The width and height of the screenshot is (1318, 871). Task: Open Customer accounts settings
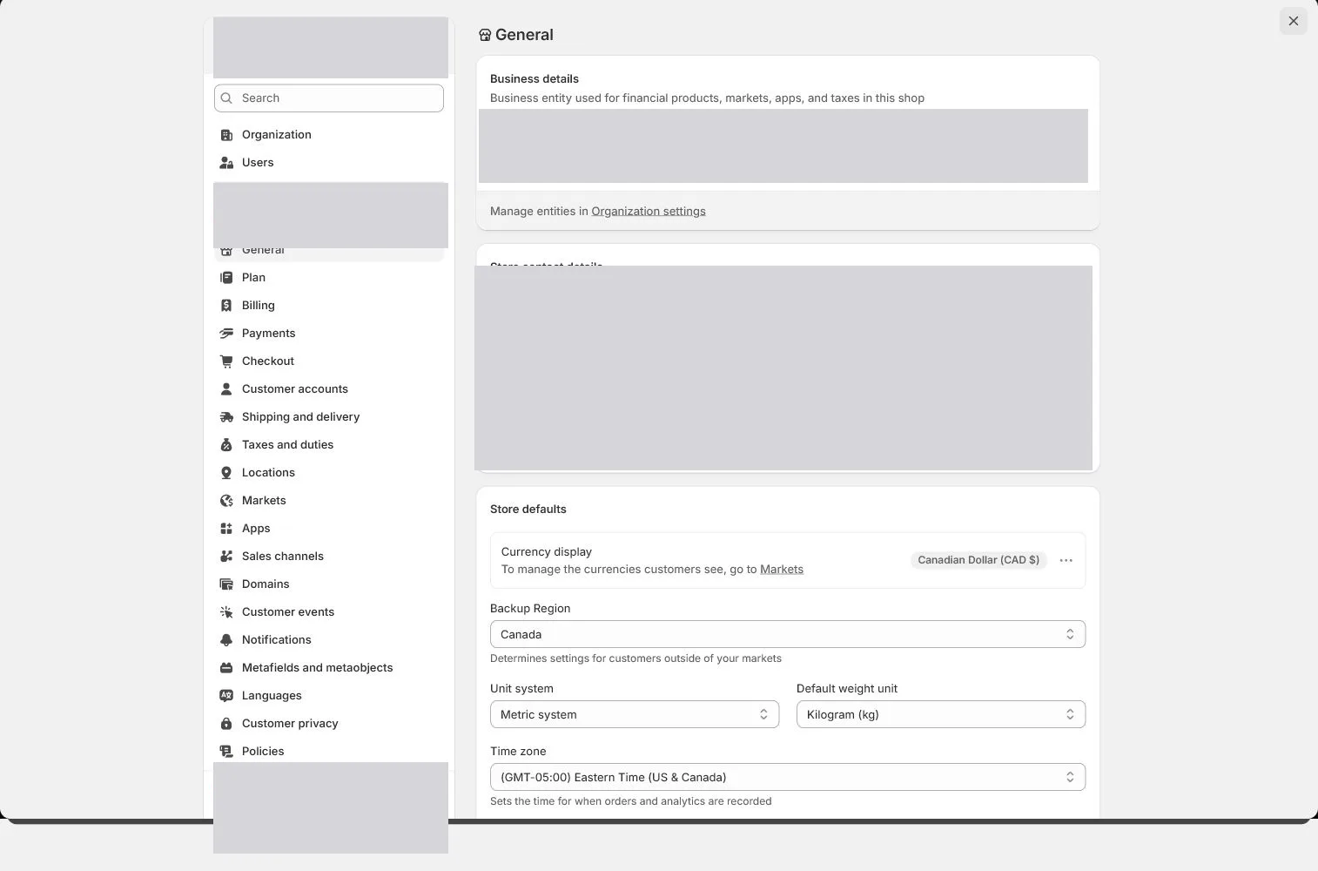click(x=329, y=389)
